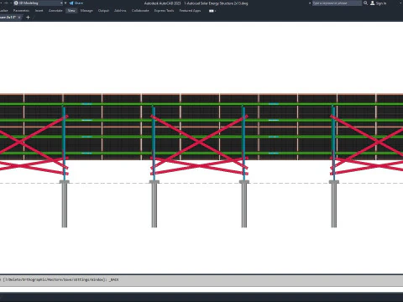Add a new drawing tab with plus
The height and width of the screenshot is (302, 403).
pyautogui.click(x=28, y=18)
